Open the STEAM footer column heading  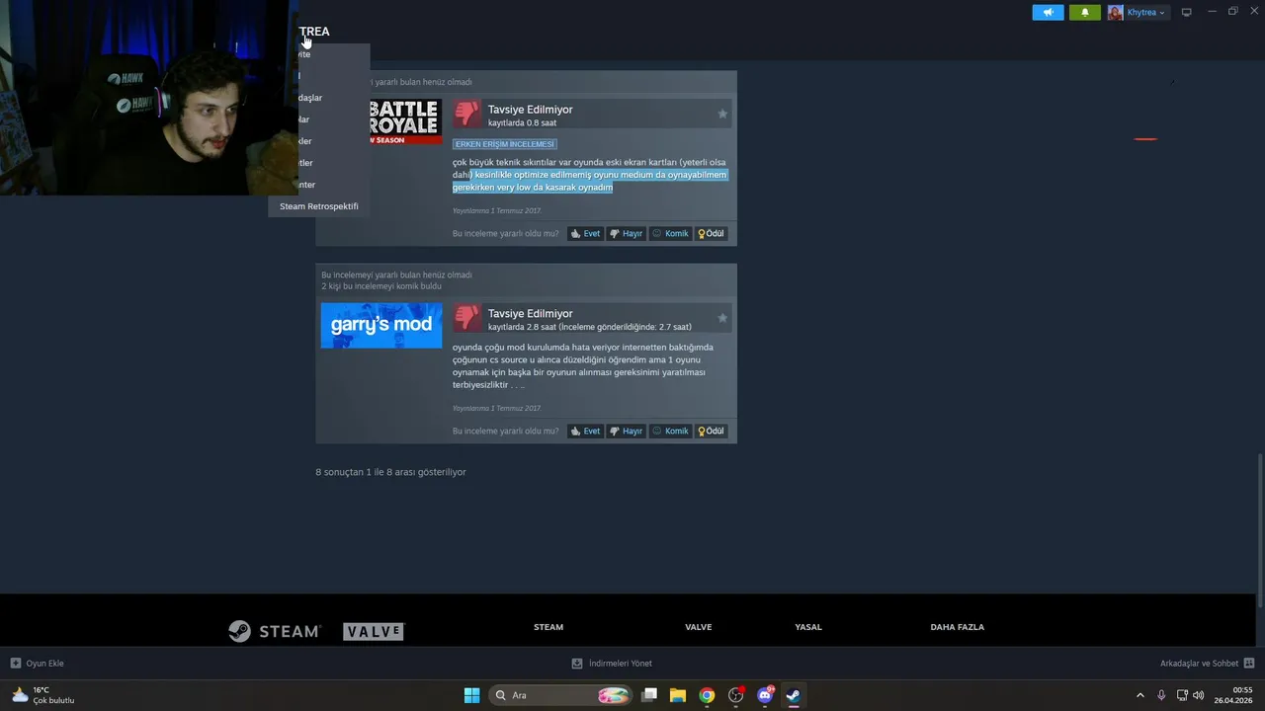pos(548,627)
